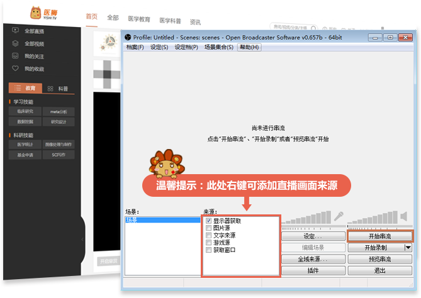Open the 帮助(H) menu
421x298 pixels.
249,47
